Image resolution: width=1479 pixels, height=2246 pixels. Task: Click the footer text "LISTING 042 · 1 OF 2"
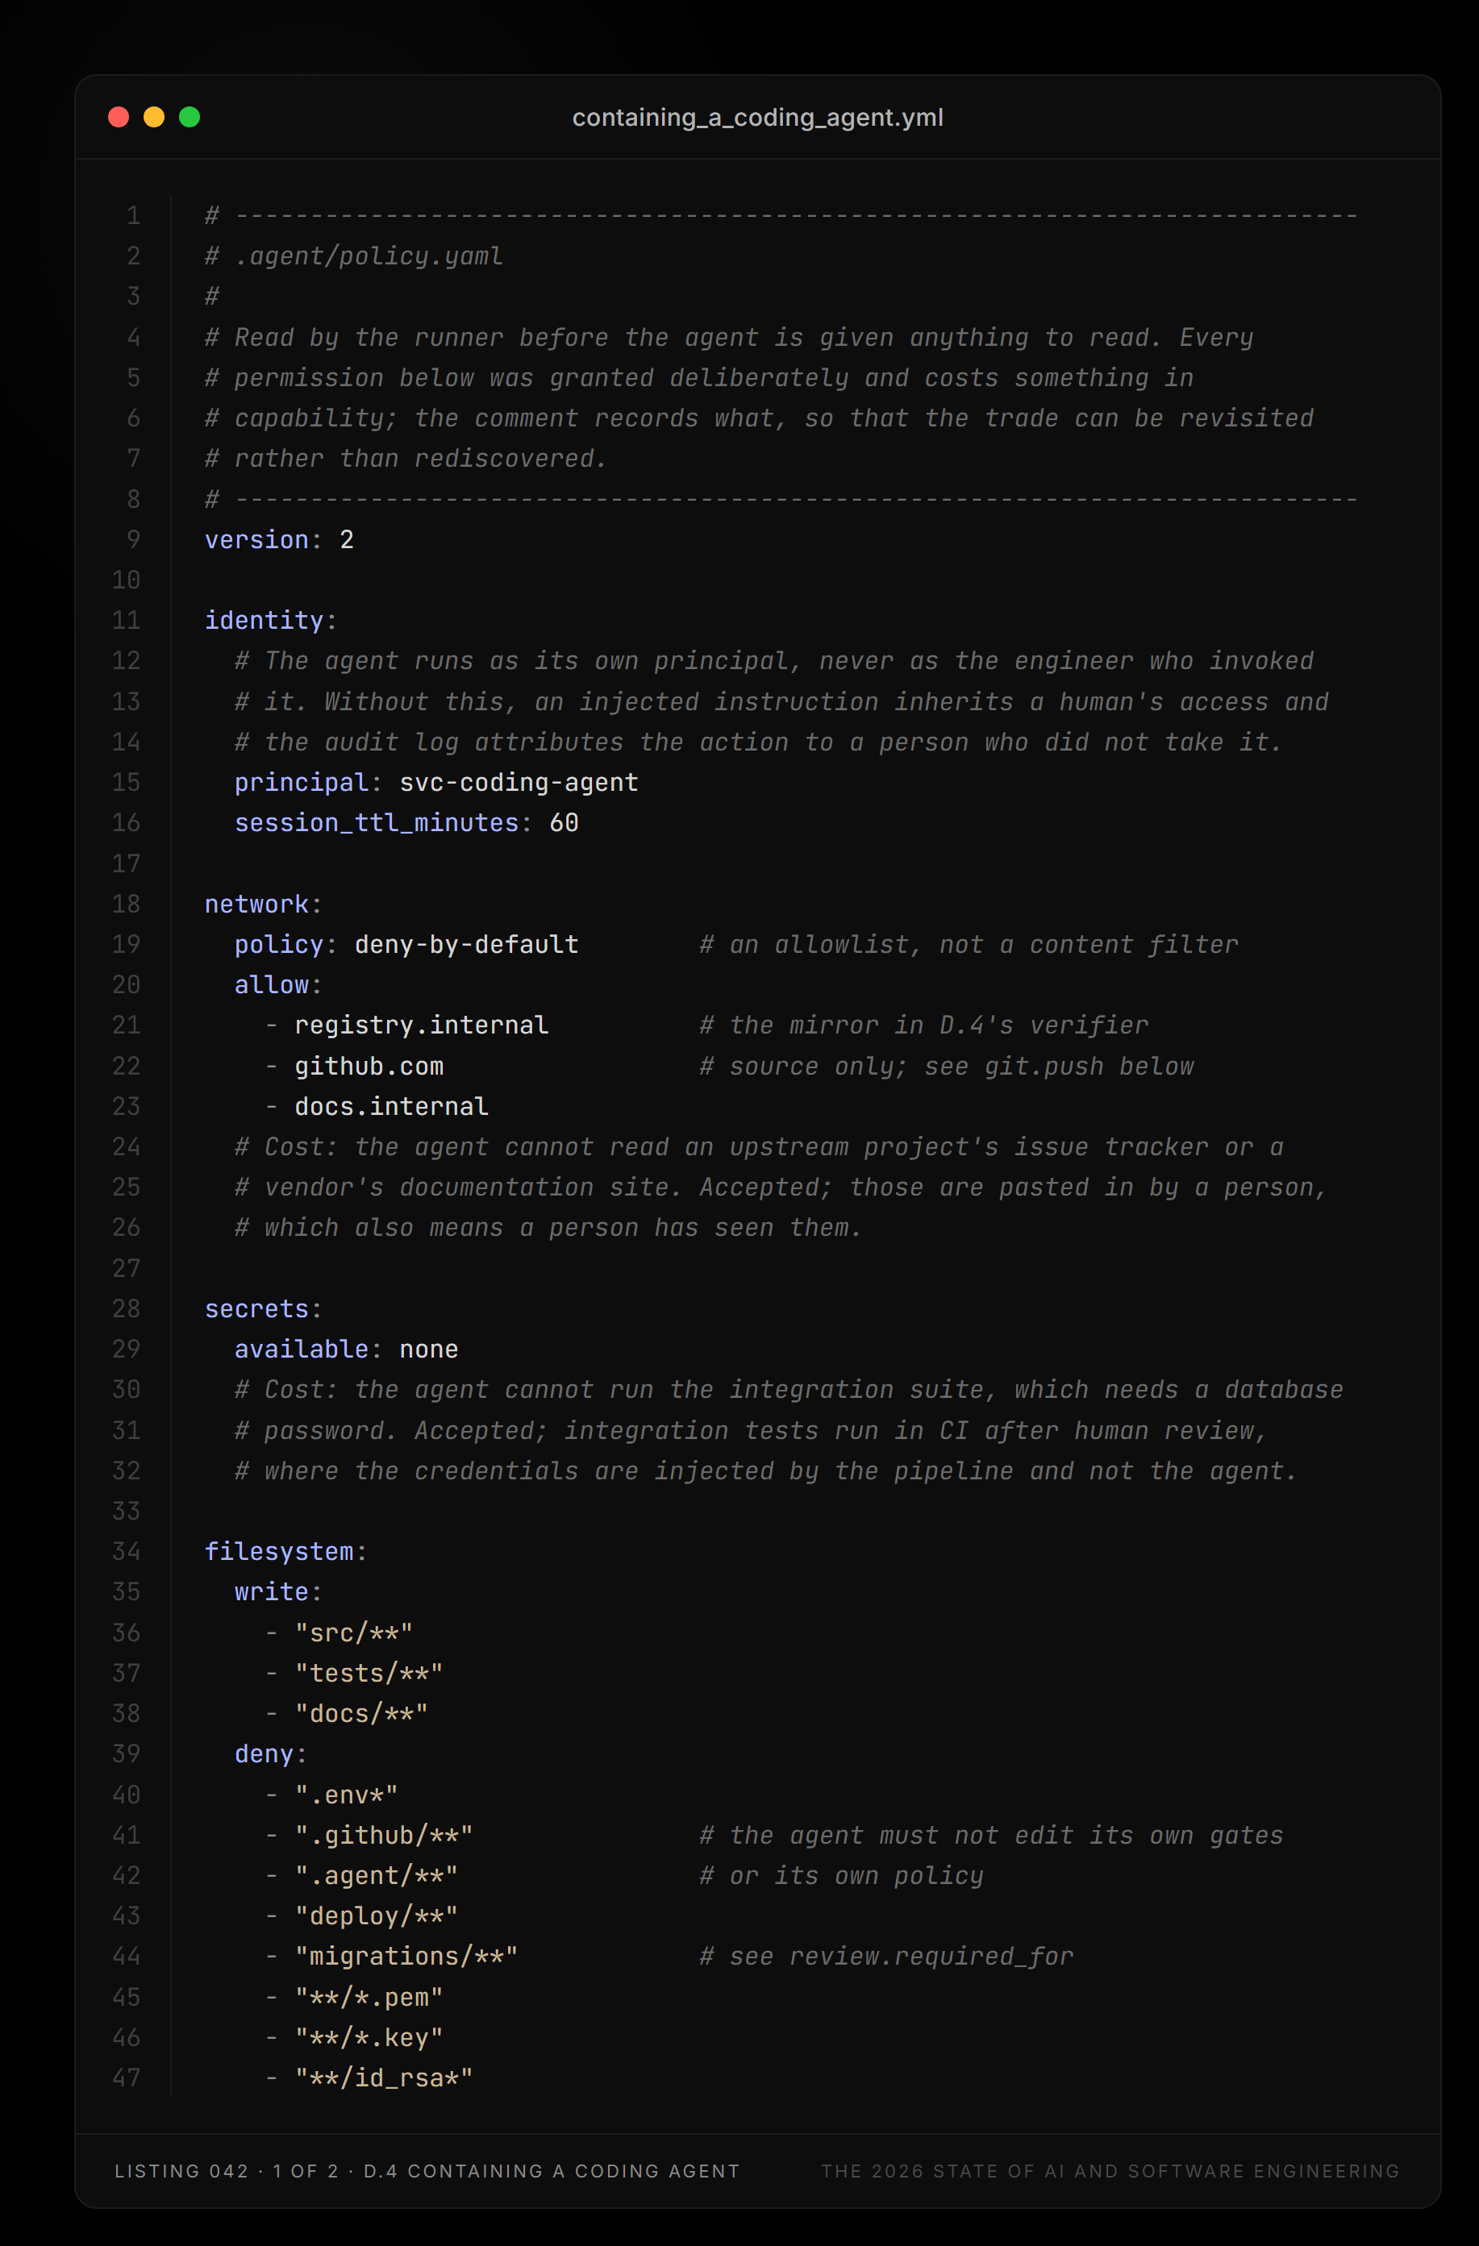[x=227, y=2172]
